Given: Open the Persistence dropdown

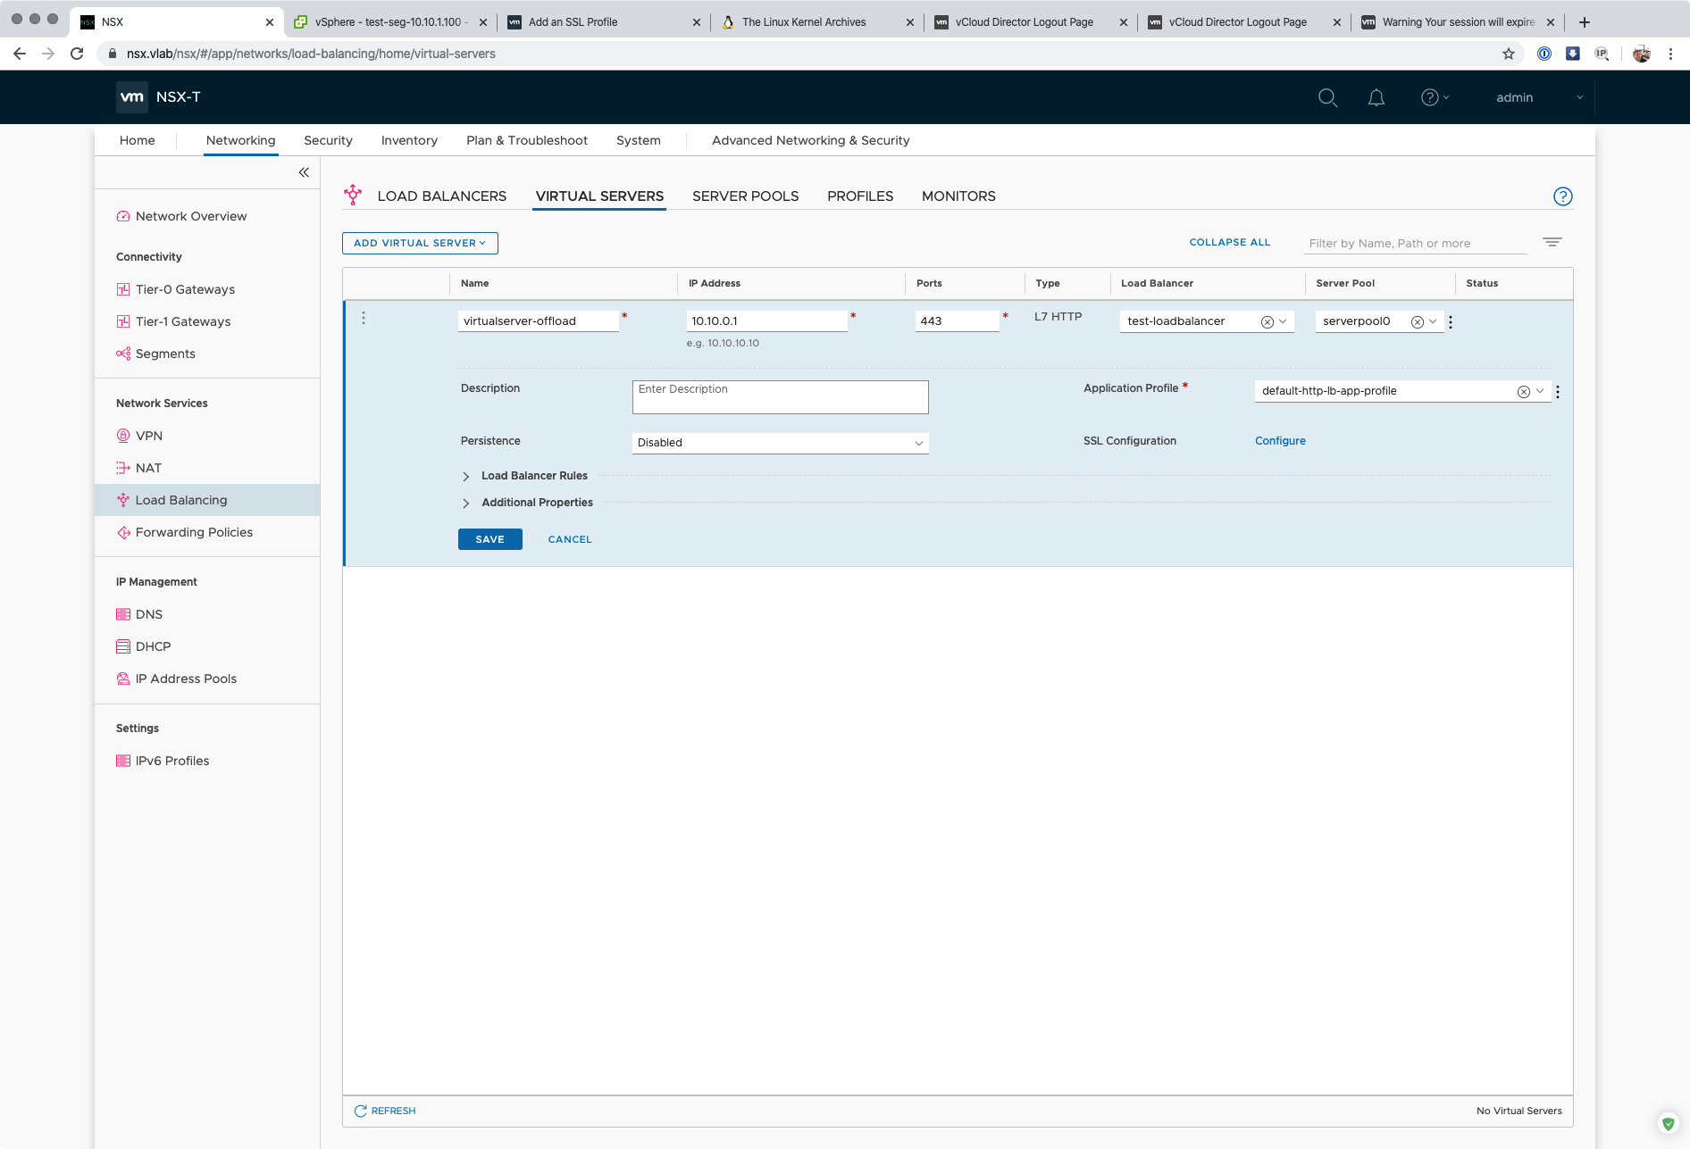Looking at the screenshot, I should coord(780,443).
